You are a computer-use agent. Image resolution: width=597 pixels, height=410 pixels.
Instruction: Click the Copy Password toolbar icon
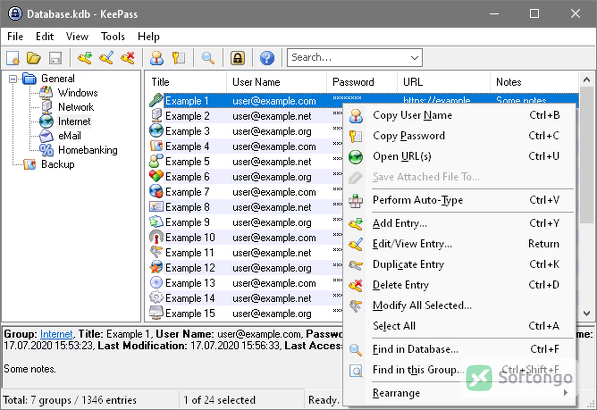pyautogui.click(x=178, y=58)
